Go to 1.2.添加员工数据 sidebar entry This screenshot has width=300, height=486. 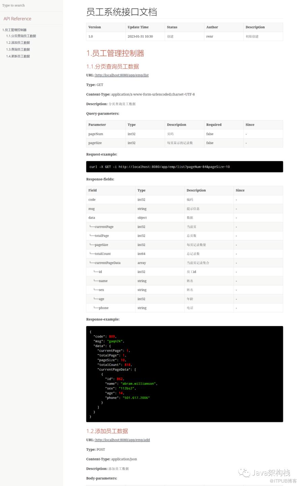(18, 43)
